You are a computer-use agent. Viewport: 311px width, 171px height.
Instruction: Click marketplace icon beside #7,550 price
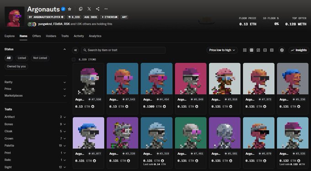tap(93, 107)
